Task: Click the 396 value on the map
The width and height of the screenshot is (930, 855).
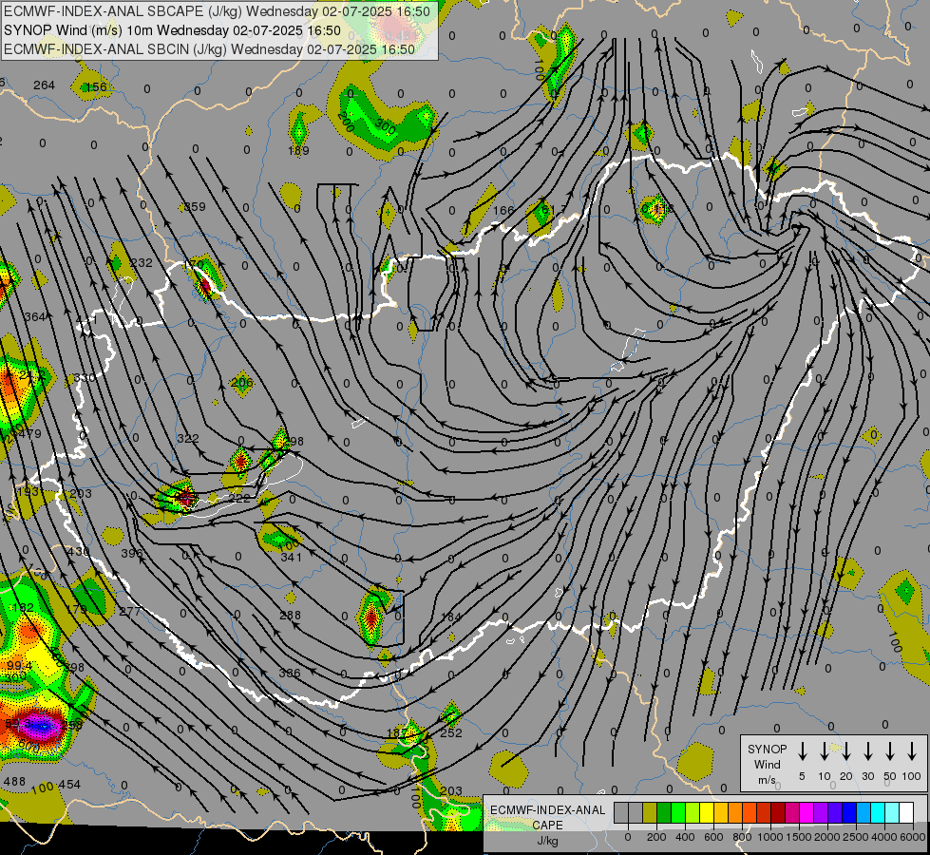Action: (x=132, y=553)
